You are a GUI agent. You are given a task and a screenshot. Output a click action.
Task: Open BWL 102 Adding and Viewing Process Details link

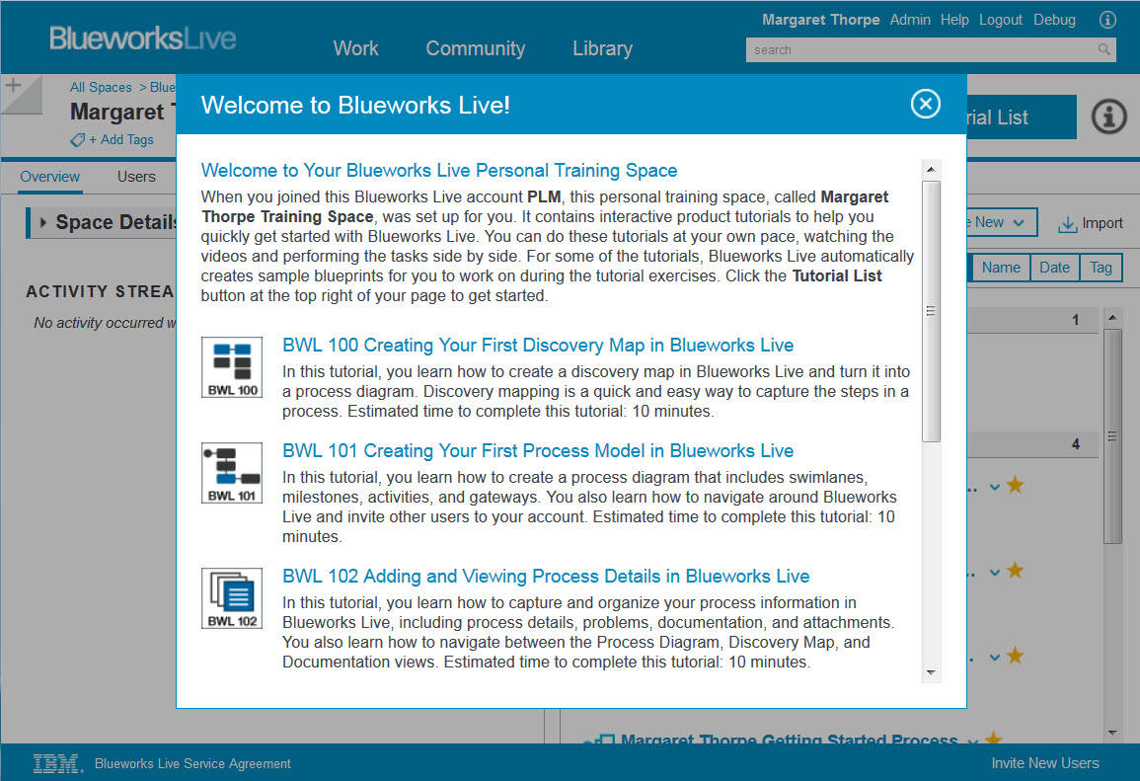click(546, 577)
